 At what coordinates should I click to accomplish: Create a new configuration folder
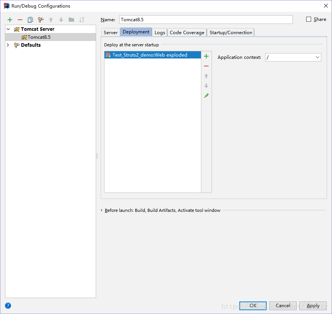[71, 20]
